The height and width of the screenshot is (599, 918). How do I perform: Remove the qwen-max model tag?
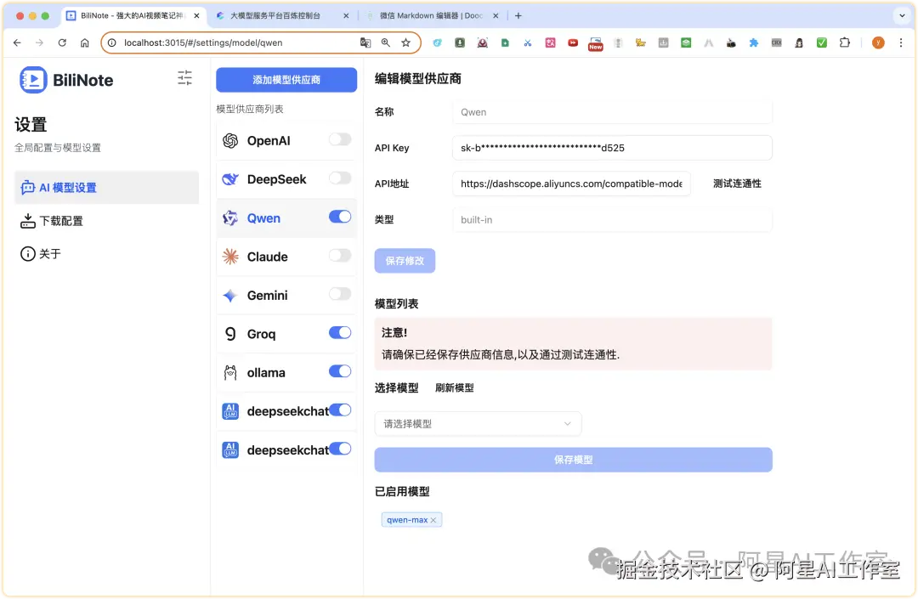[433, 520]
